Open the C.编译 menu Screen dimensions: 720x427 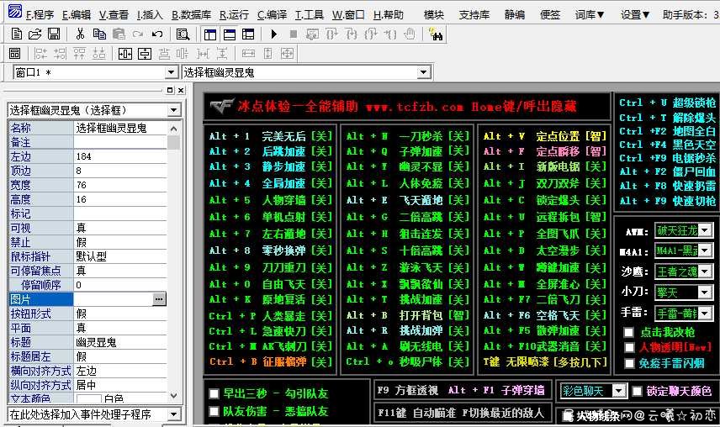[272, 14]
